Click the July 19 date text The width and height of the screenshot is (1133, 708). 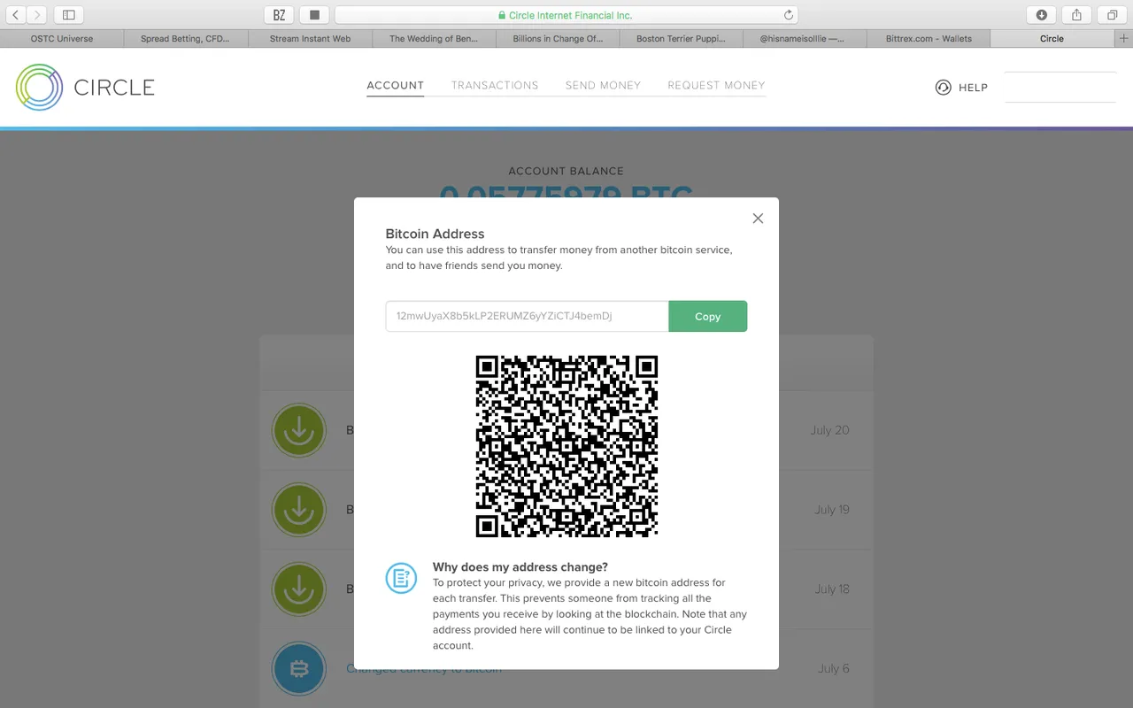(832, 510)
